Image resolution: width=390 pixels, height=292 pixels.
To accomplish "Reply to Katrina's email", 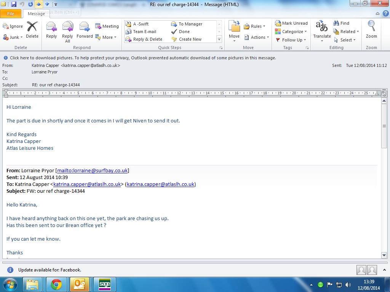I will (51, 30).
